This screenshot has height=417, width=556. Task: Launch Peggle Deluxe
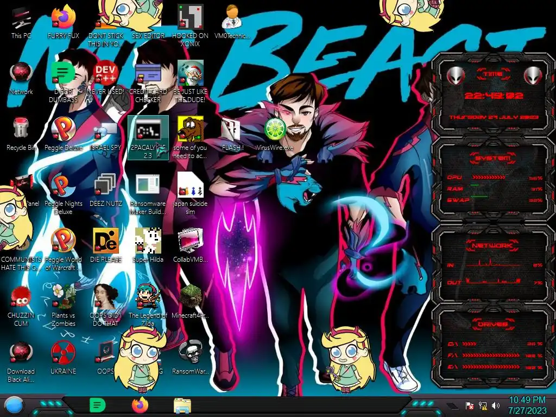pyautogui.click(x=63, y=135)
